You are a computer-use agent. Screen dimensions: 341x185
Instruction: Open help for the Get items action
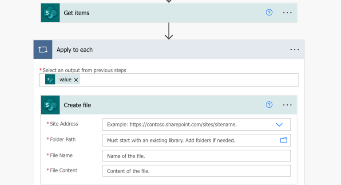tap(269, 12)
